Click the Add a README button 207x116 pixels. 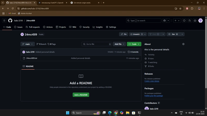pos(81,95)
